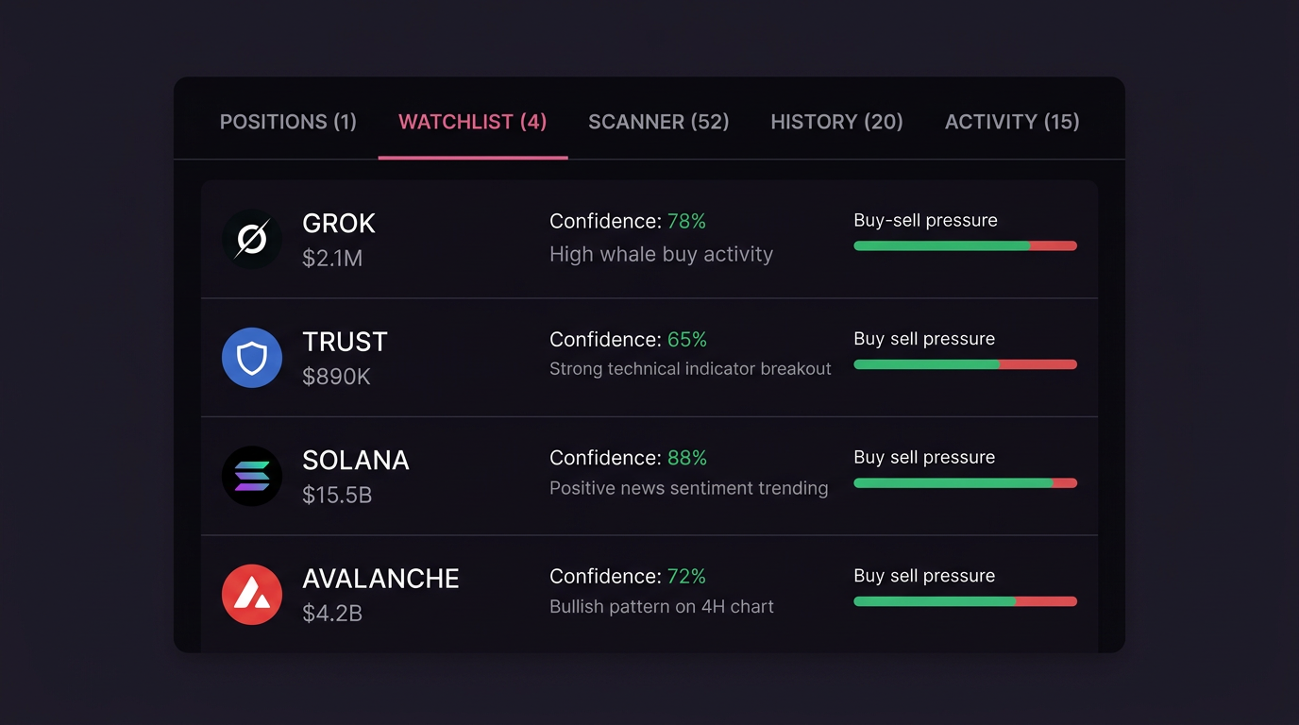Click the $2.1M value under GROK

click(332, 257)
